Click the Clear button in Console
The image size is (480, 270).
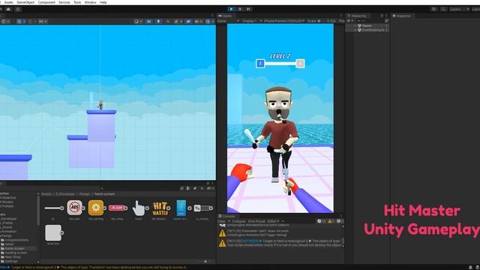pos(221,221)
